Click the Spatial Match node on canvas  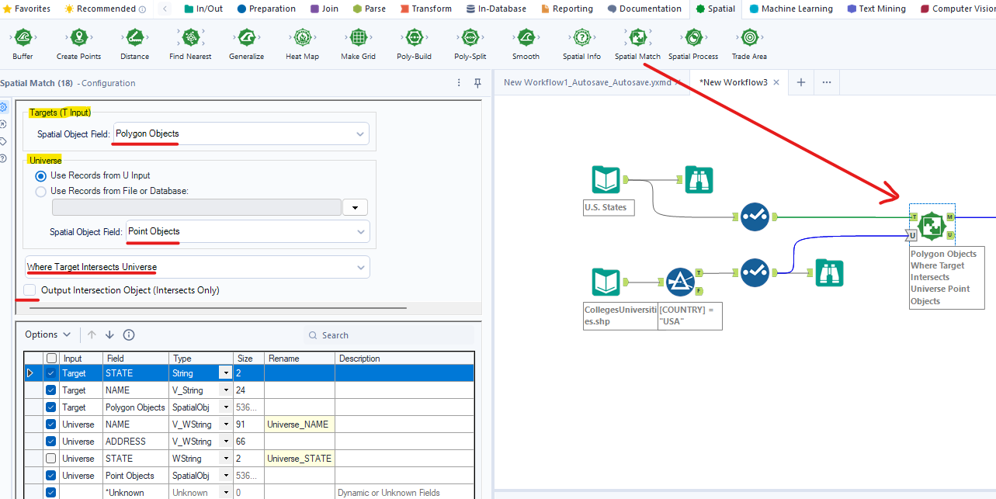tap(931, 226)
